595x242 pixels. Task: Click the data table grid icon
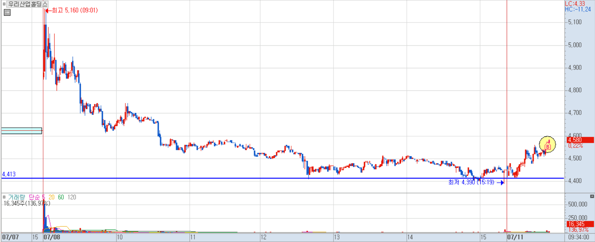[x=7, y=13]
